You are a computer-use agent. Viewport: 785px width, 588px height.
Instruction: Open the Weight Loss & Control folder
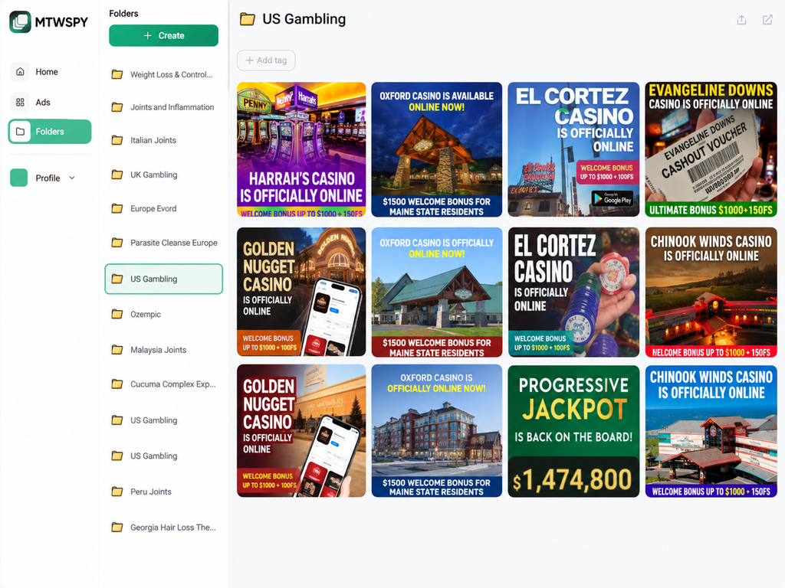(164, 74)
